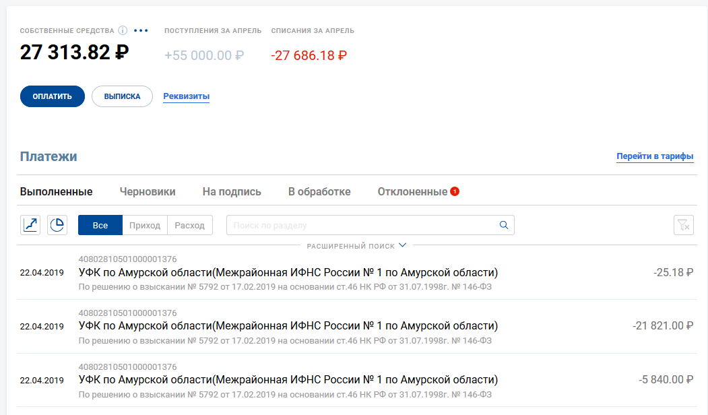Open the three-dots menu near Собственные средства
708x415 pixels.
[x=141, y=30]
